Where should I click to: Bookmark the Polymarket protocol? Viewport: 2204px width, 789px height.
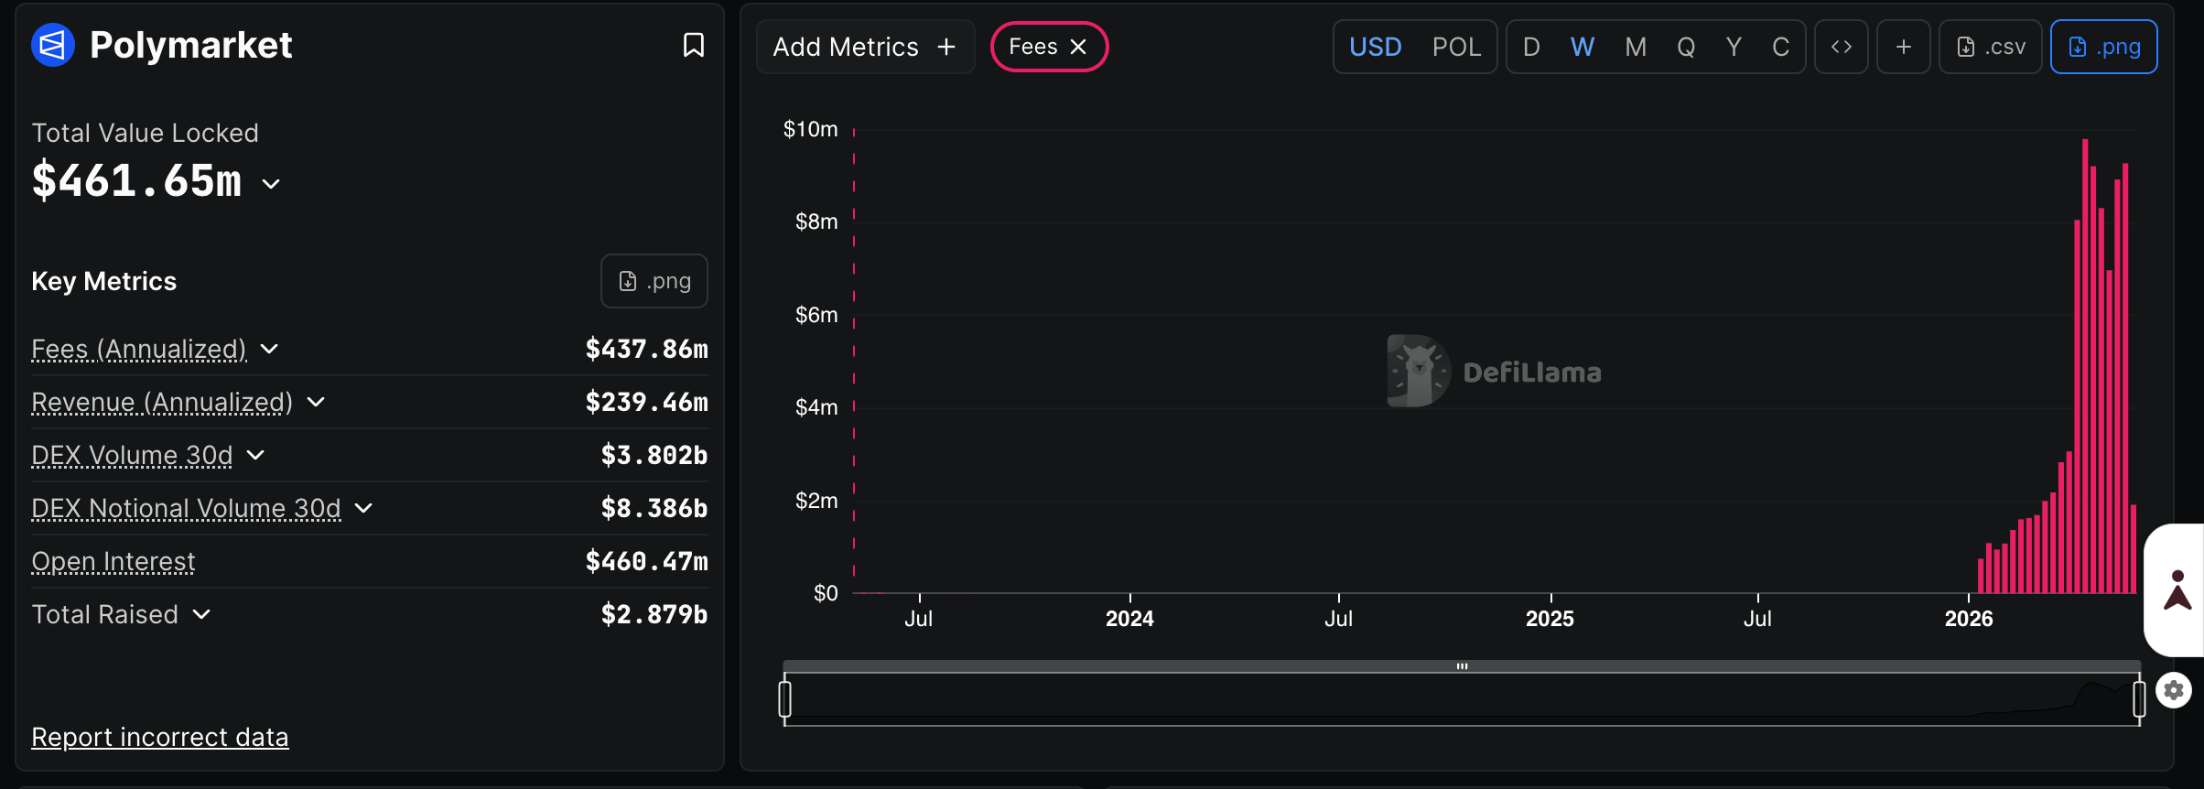[694, 45]
